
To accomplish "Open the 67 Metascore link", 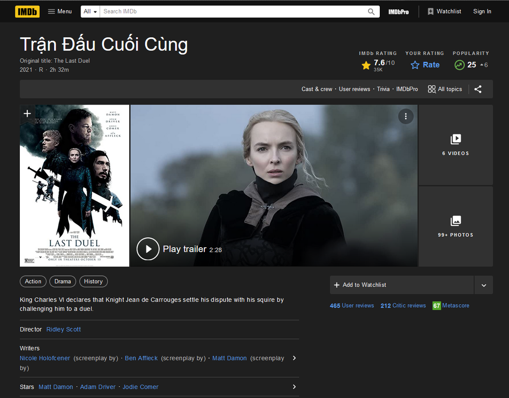I will coord(451,305).
